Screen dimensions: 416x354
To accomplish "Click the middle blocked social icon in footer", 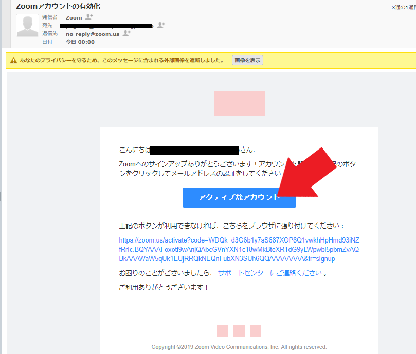I will pos(239,331).
